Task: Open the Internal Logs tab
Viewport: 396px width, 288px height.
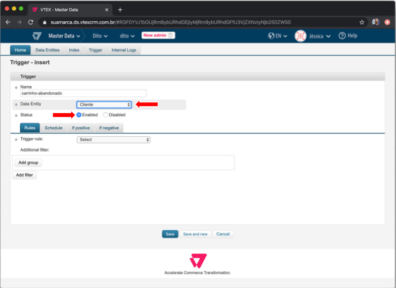Action: point(124,50)
